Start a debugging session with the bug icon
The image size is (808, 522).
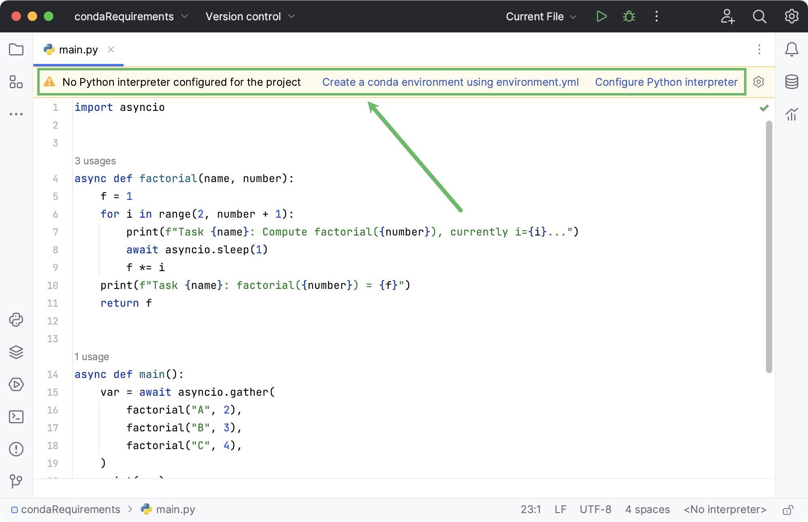click(x=629, y=17)
